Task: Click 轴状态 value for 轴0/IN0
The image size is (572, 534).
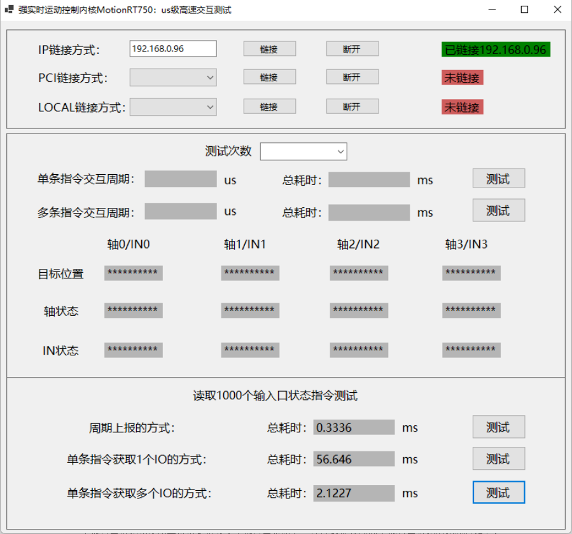Action: [x=134, y=311]
